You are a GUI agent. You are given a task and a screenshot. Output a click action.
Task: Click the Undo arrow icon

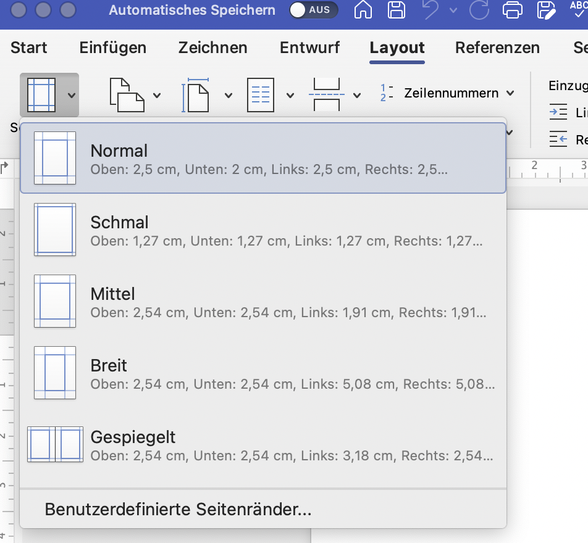[x=431, y=10]
